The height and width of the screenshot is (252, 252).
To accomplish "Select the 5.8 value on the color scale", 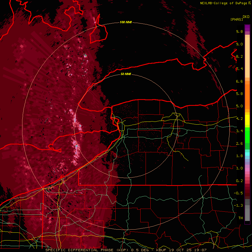I will tap(239, 94).
